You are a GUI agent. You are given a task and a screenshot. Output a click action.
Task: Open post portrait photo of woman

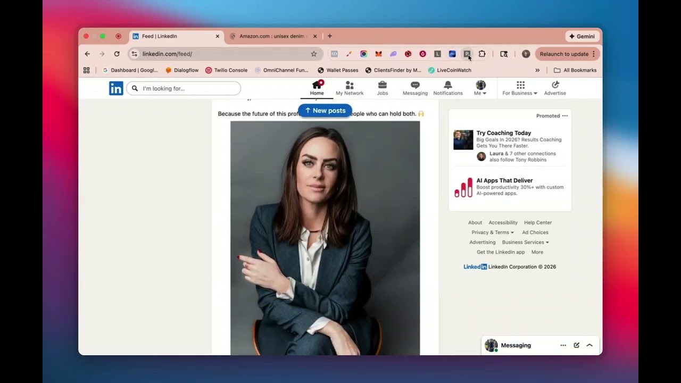click(325, 238)
